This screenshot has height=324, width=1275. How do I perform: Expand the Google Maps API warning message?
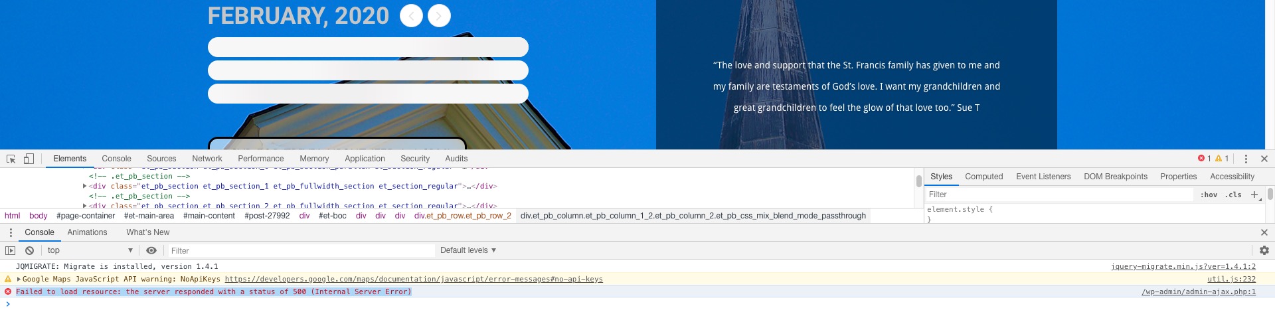click(x=19, y=280)
